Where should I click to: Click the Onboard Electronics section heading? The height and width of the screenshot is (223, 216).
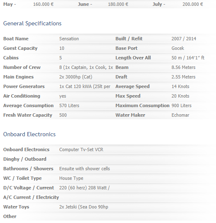click(29, 134)
